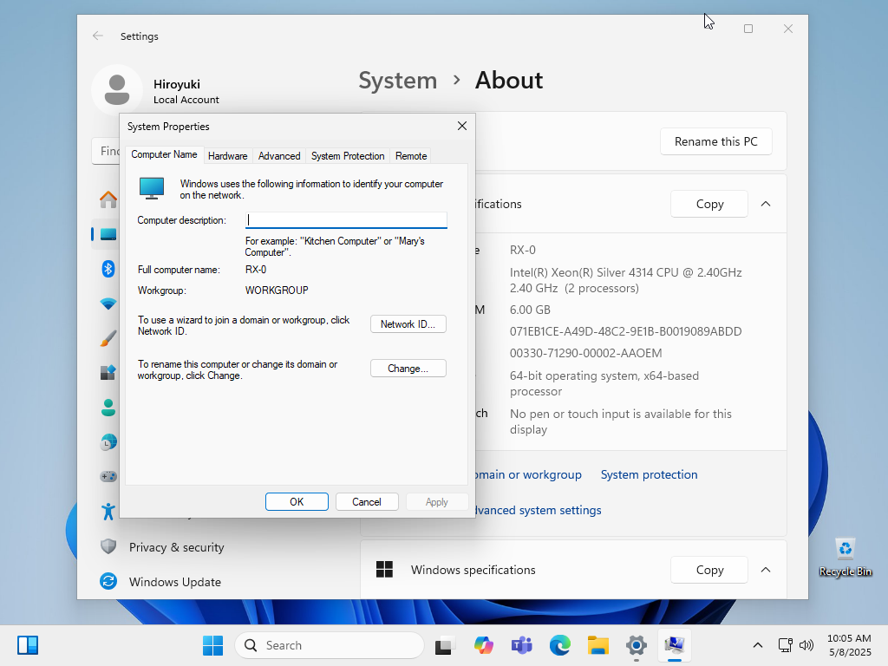888x666 pixels.
Task: Open Accessibility figure icon in sidebar
Action: (108, 512)
